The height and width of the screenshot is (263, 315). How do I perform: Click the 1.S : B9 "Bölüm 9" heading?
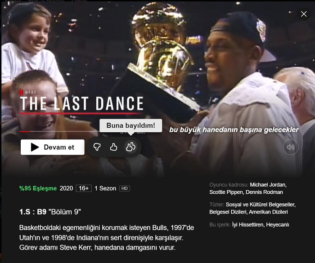[50, 212]
